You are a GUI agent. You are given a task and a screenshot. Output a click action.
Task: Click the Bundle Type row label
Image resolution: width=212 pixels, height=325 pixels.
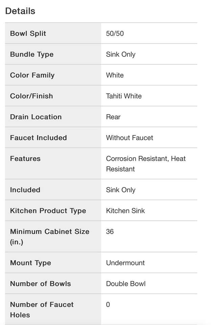[x=32, y=55]
